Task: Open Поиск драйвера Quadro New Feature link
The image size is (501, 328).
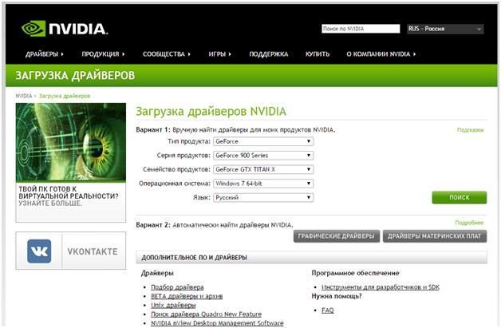Action: tap(206, 314)
